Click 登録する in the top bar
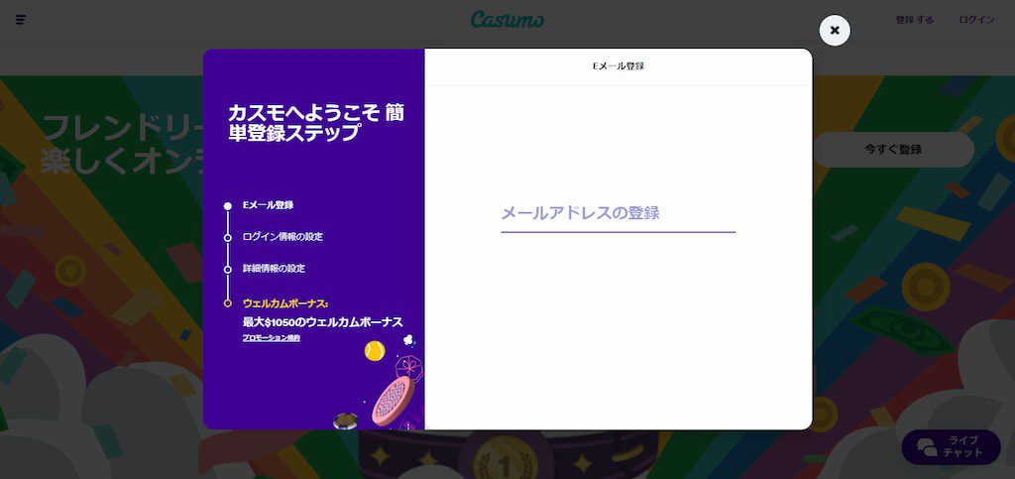This screenshot has height=479, width=1015. [x=914, y=20]
